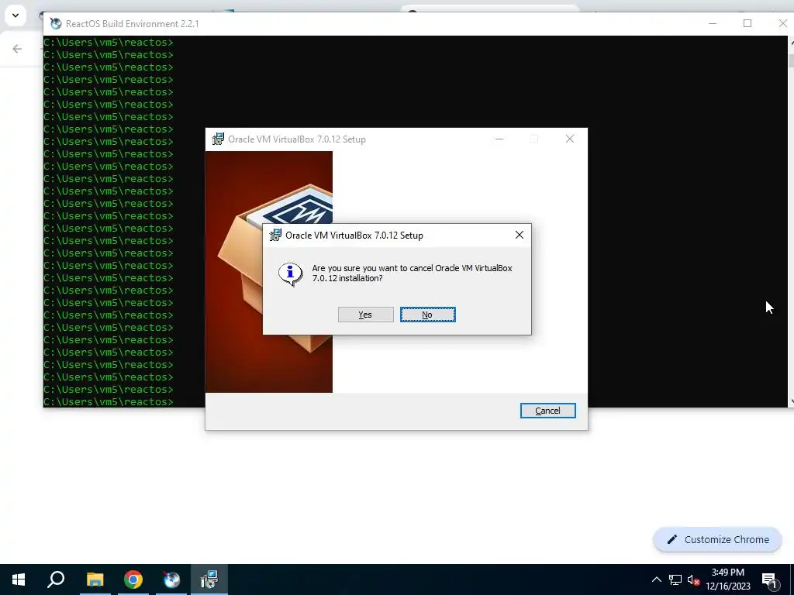Screen dimensions: 794x595
Task: Switch to ReactOS Build Environment on taskbar
Action: point(171,580)
